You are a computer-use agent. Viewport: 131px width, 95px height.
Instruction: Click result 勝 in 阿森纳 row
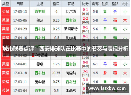pyautogui.click(x=105, y=73)
